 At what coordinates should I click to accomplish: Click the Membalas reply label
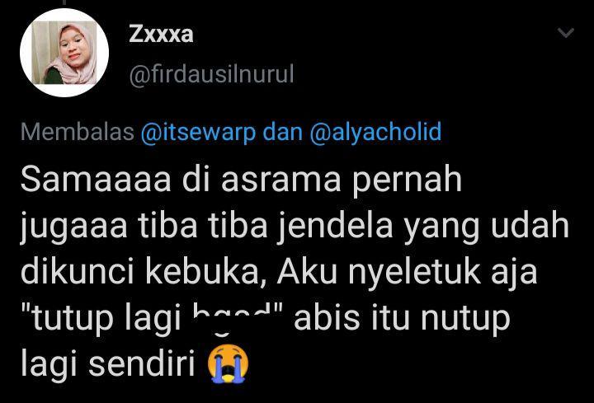(78, 132)
